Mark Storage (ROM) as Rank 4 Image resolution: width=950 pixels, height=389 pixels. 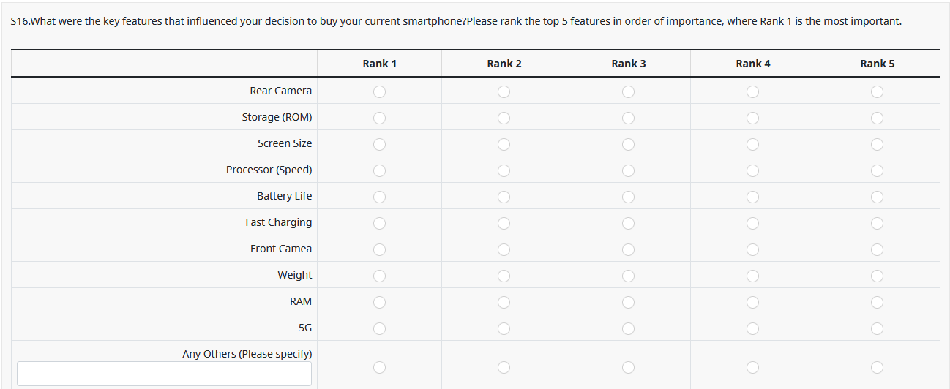pyautogui.click(x=752, y=118)
